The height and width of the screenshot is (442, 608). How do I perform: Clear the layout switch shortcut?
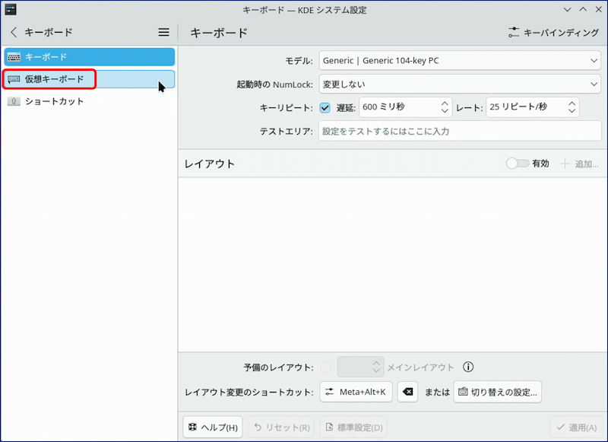[407, 392]
